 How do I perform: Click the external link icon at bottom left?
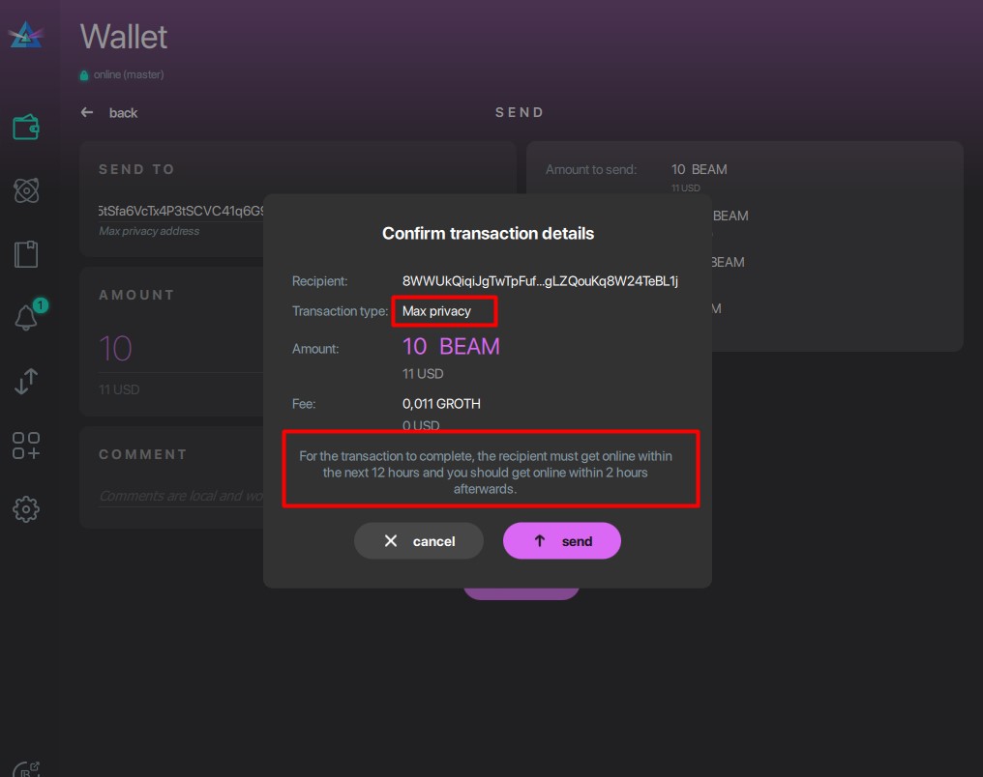29,768
